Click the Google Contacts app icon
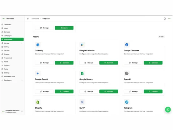173x130 pixels. 127,45
